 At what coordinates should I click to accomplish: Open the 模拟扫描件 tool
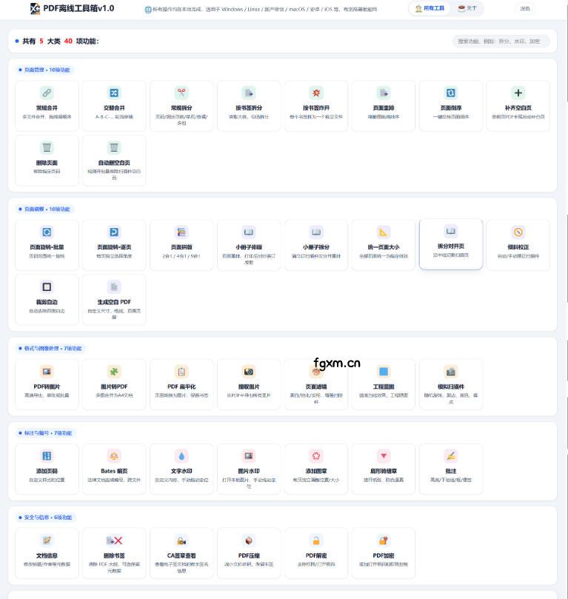[451, 384]
